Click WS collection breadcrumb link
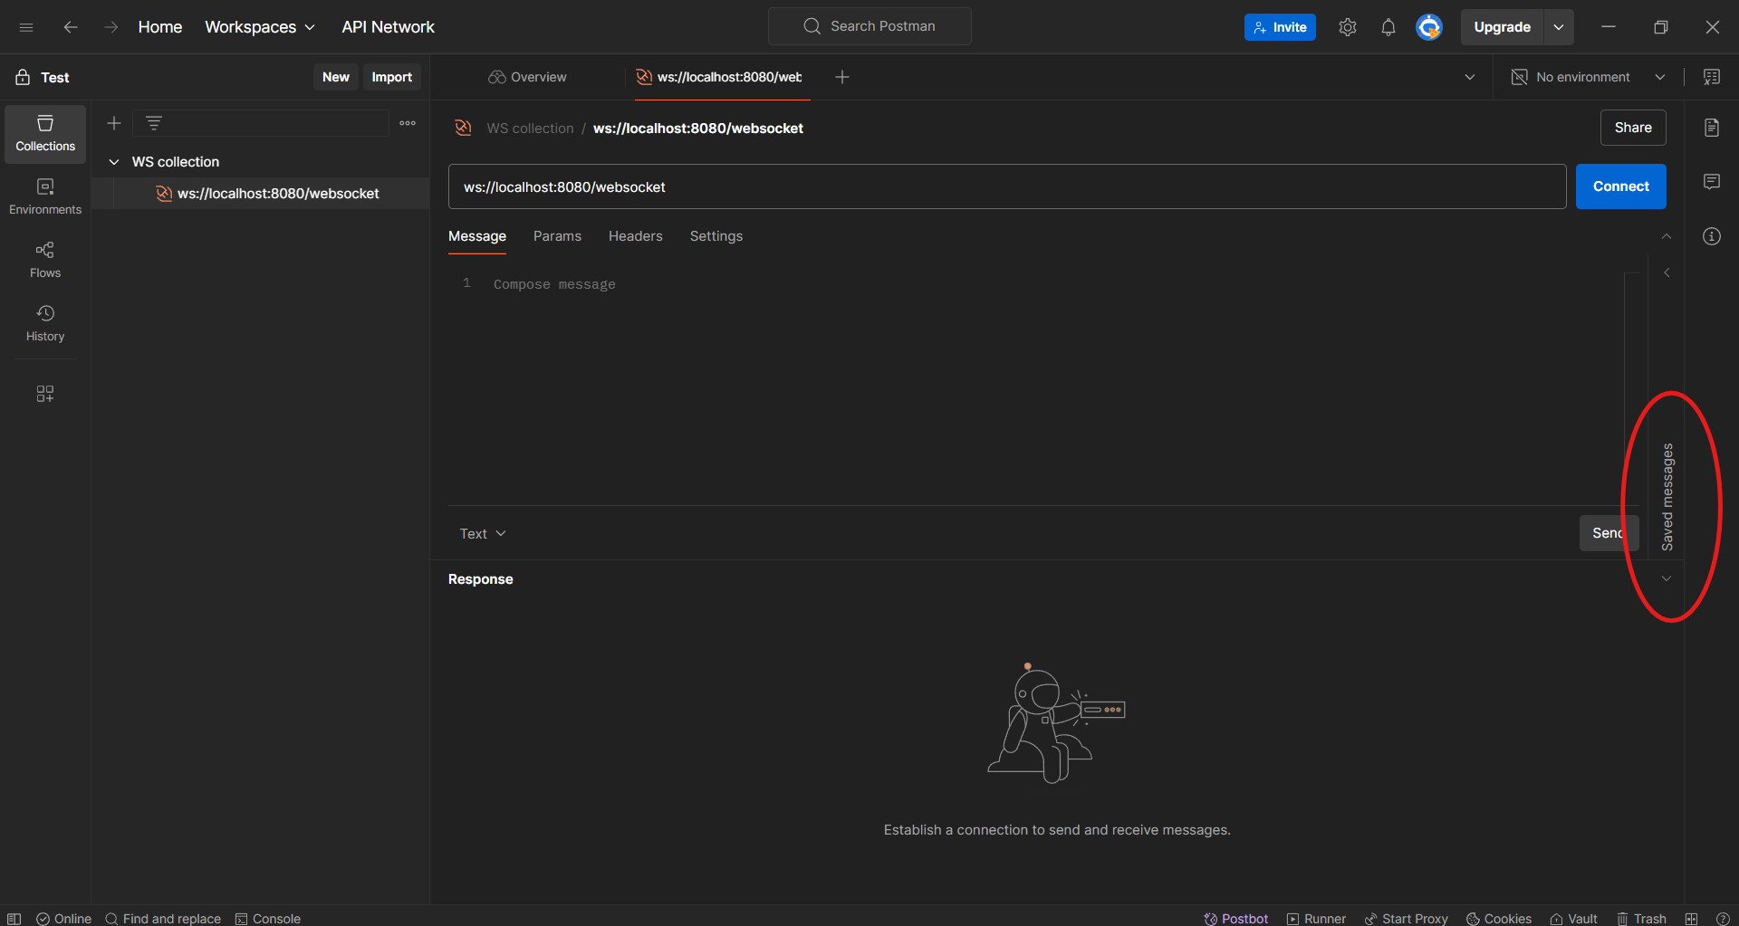1739x926 pixels. click(x=530, y=129)
